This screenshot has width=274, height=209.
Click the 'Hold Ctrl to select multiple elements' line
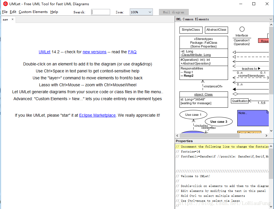(x=210, y=196)
